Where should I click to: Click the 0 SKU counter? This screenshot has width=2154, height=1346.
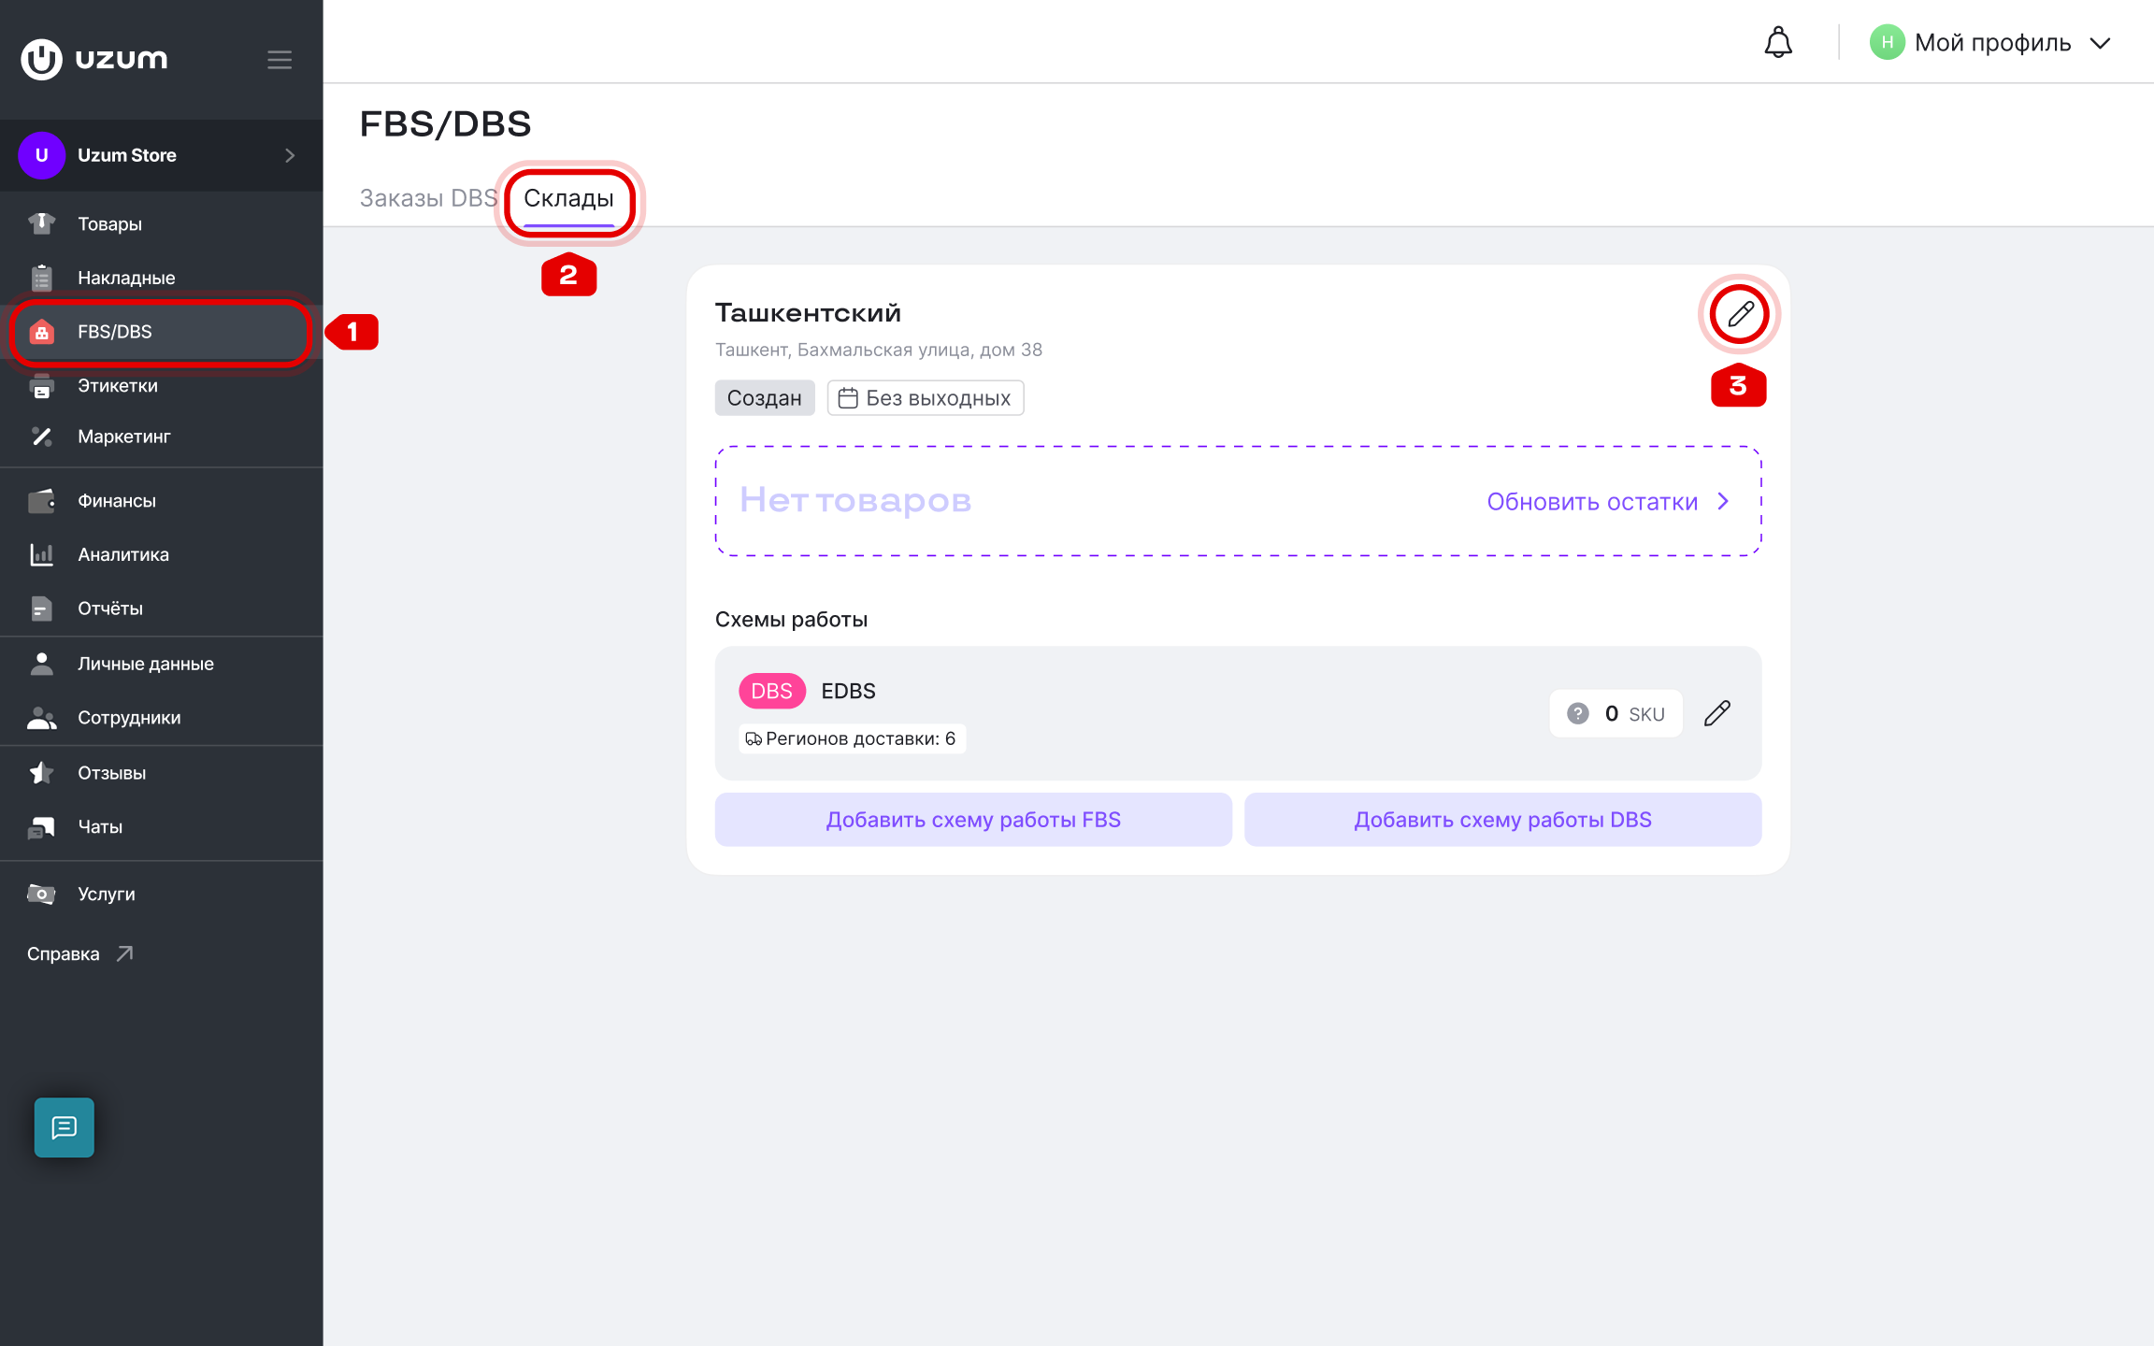point(1616,713)
